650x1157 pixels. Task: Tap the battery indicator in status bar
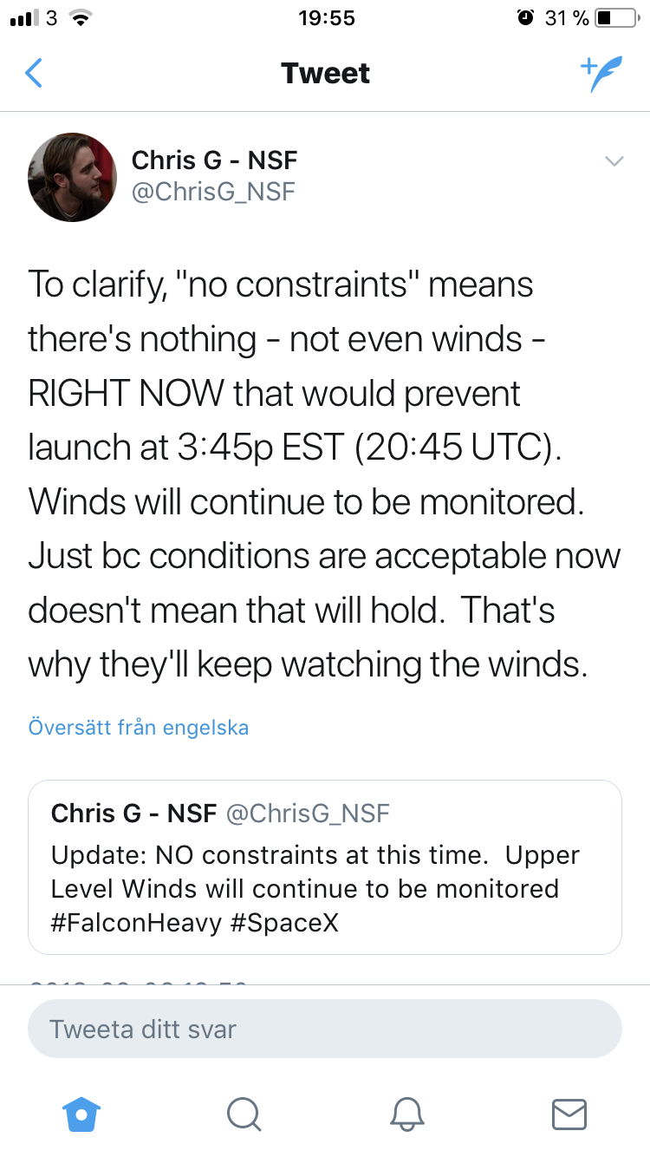(615, 18)
